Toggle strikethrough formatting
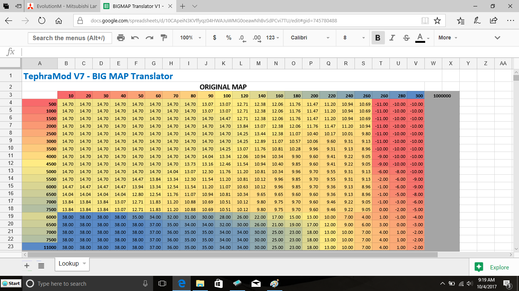The height and width of the screenshot is (291, 519). 406,38
